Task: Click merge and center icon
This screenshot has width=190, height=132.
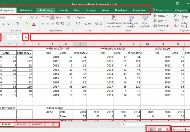Action: click(x=69, y=24)
